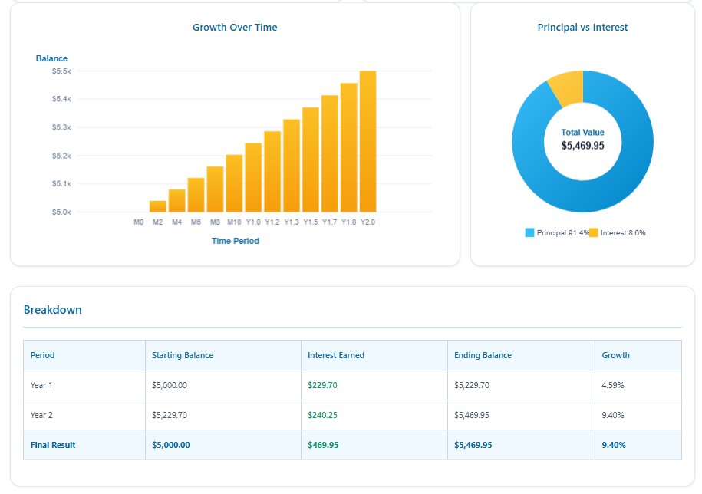
Task: Click the Interest Earned column header
Action: coord(336,355)
